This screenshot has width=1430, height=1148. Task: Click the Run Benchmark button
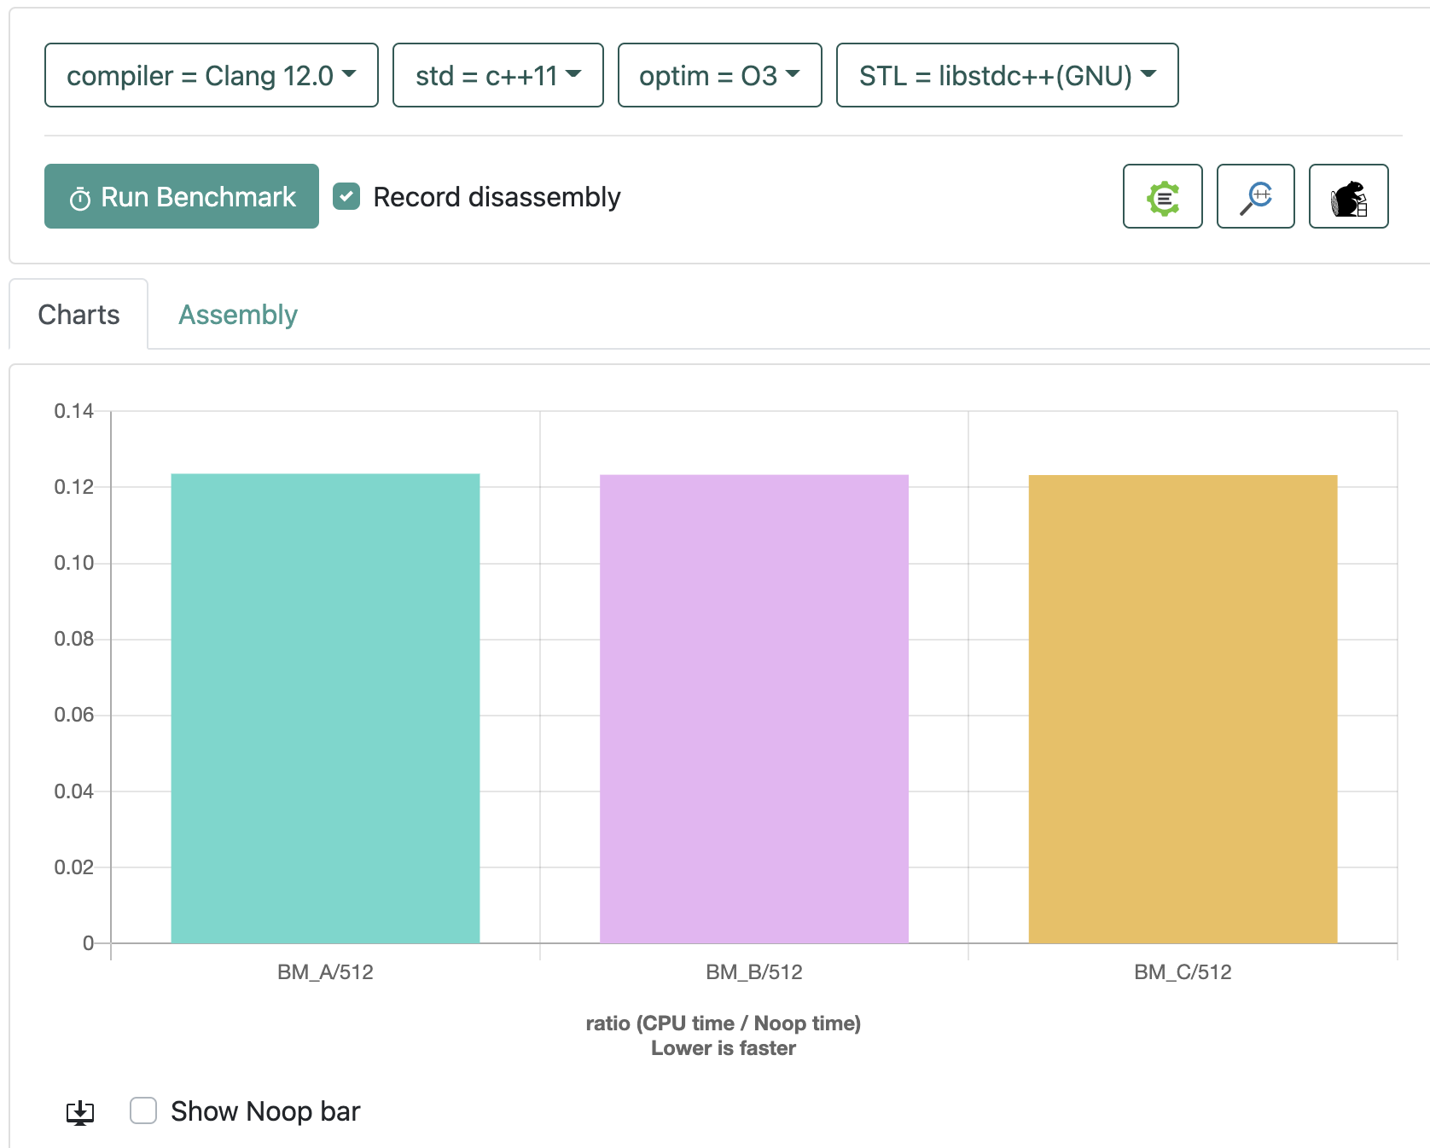(x=182, y=196)
